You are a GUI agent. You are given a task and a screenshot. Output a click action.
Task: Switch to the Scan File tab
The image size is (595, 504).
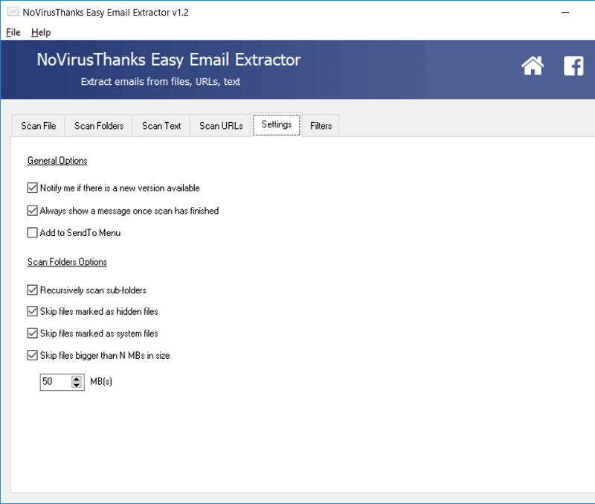(x=39, y=126)
